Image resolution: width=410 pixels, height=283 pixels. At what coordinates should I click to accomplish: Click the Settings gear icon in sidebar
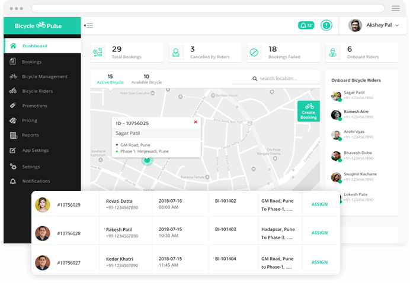pyautogui.click(x=13, y=167)
